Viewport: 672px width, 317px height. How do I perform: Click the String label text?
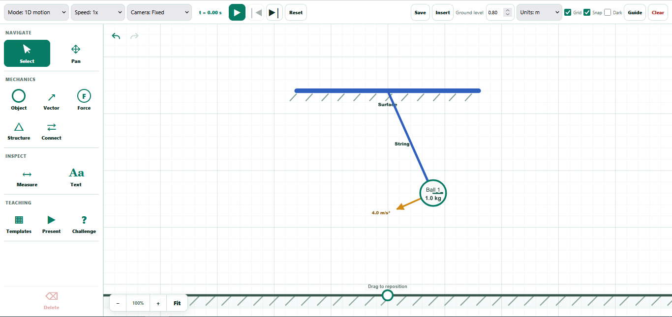(x=402, y=144)
